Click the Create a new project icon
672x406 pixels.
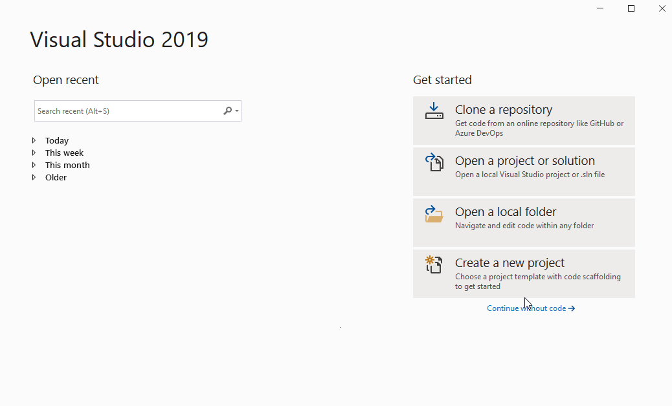tap(434, 263)
